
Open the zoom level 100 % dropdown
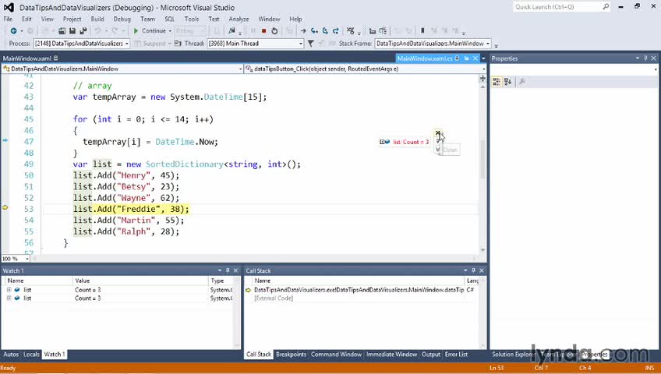[27, 259]
